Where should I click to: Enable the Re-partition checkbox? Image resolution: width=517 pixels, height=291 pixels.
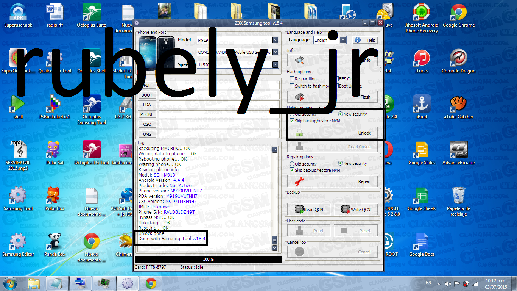(x=292, y=79)
